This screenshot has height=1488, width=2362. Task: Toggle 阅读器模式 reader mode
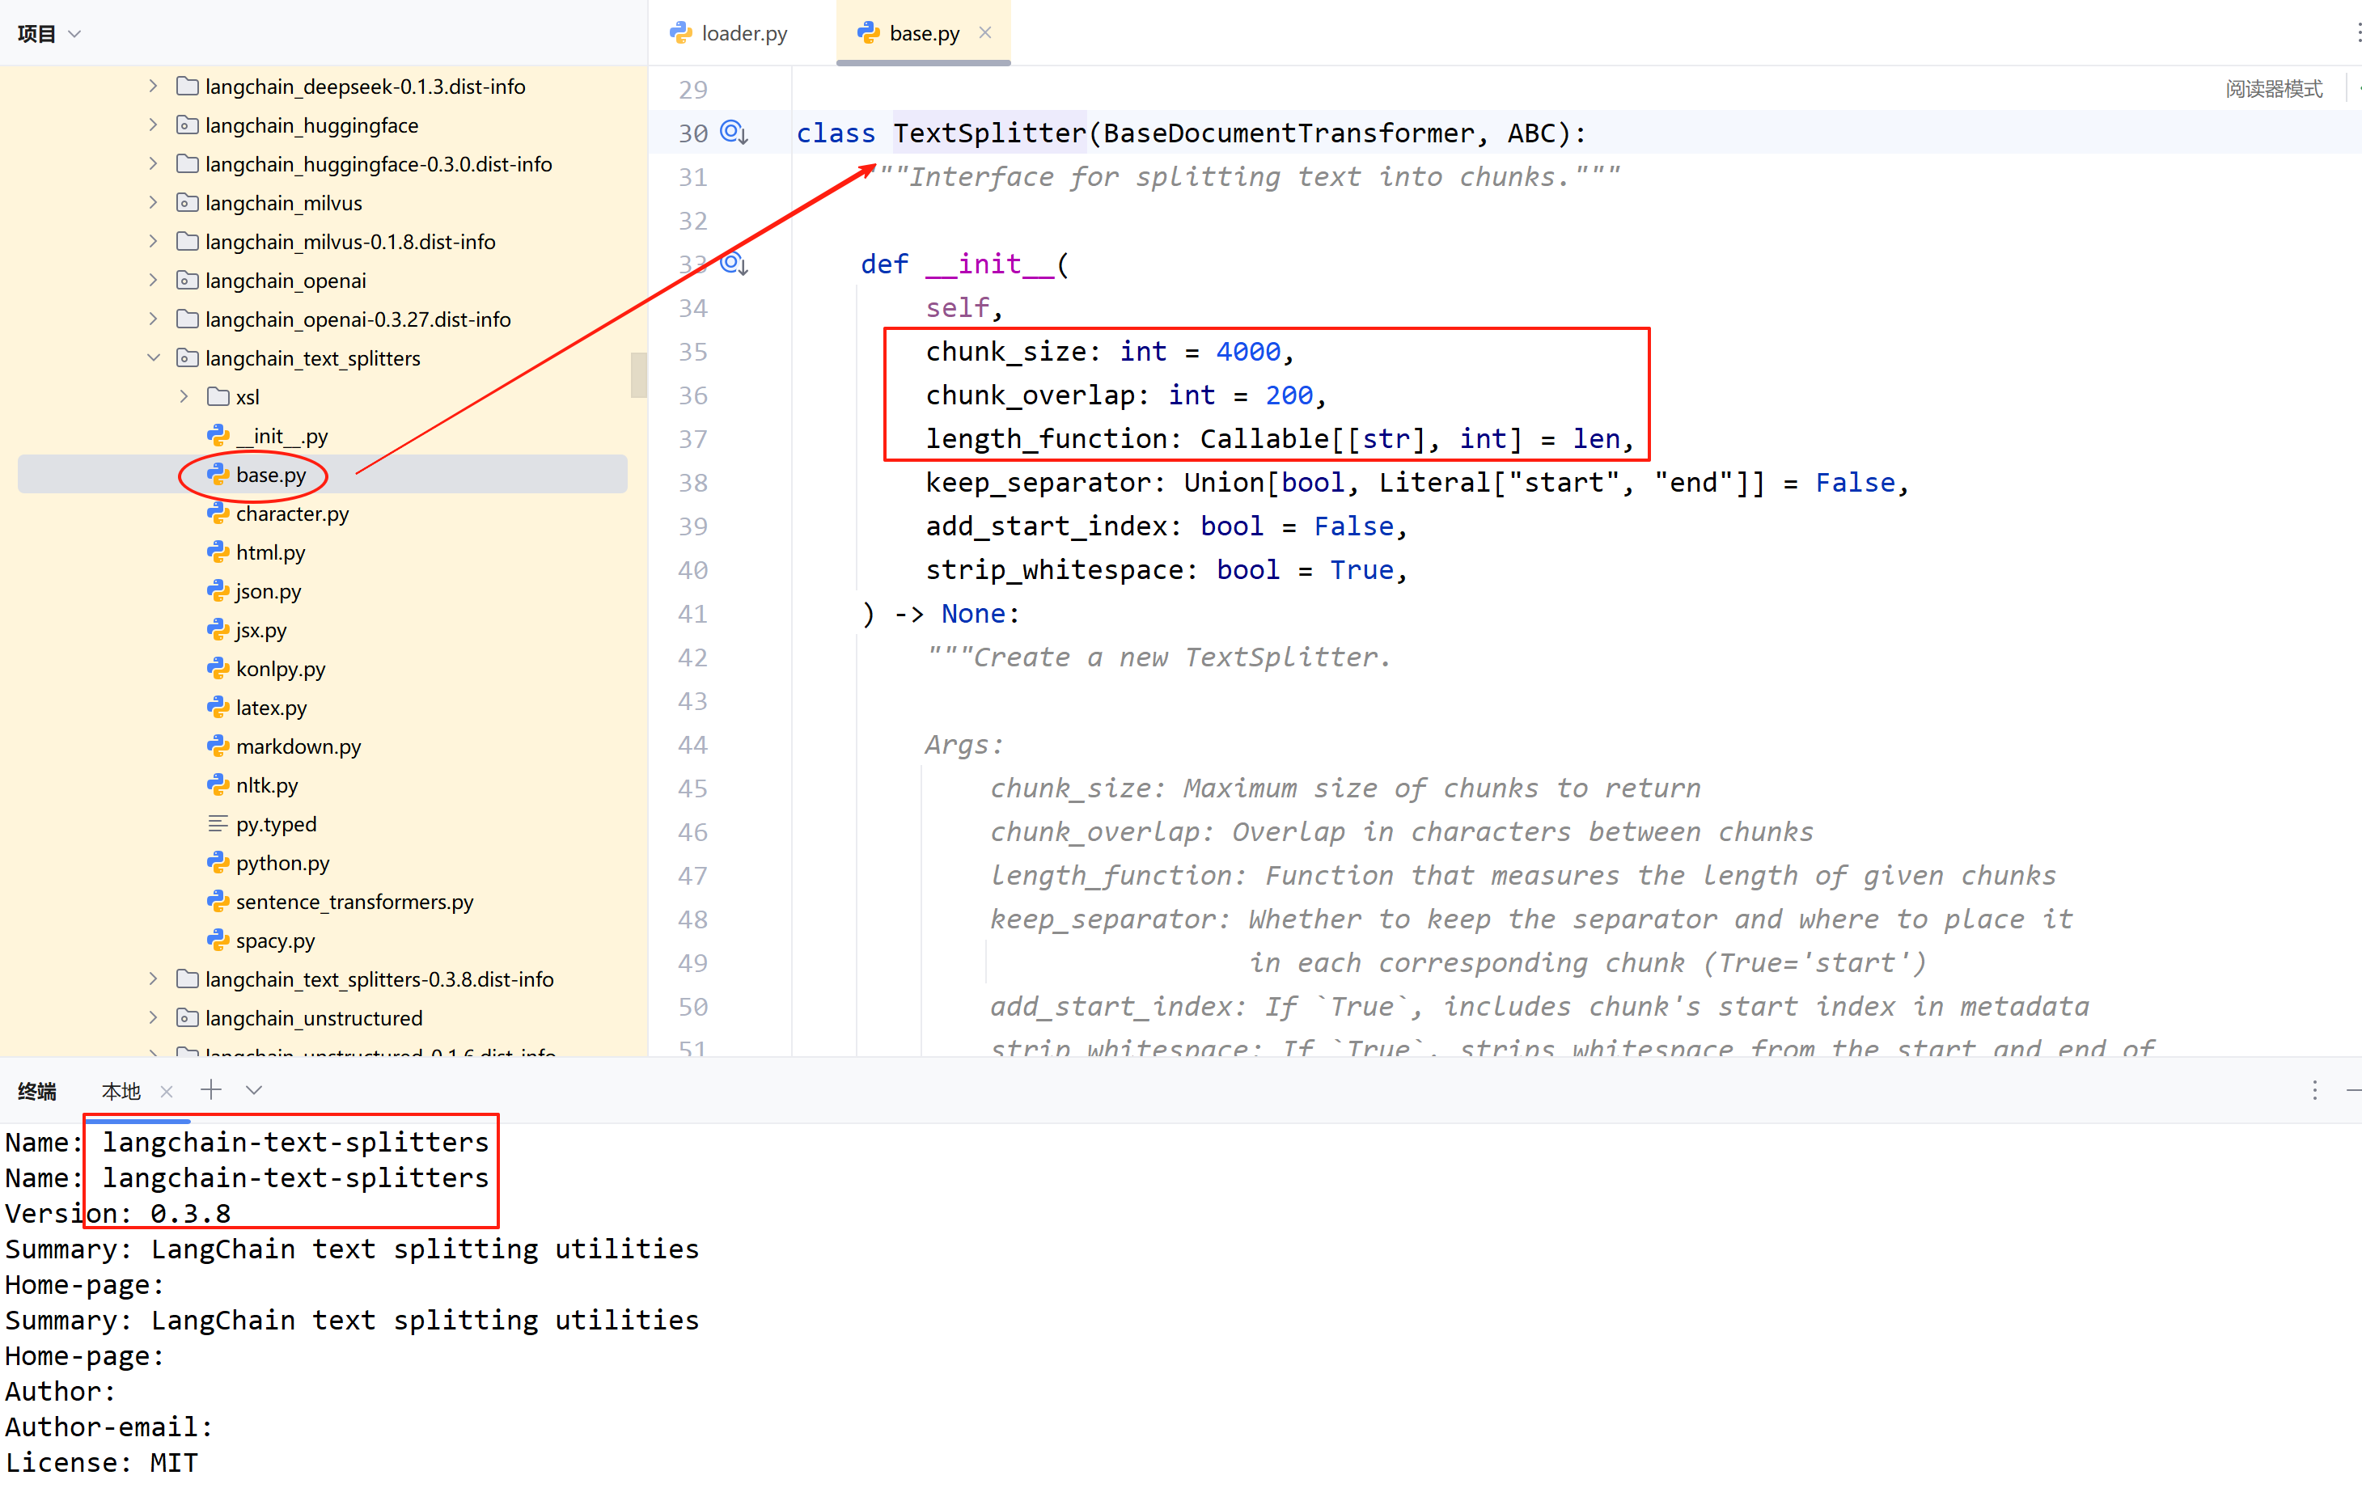[2274, 89]
